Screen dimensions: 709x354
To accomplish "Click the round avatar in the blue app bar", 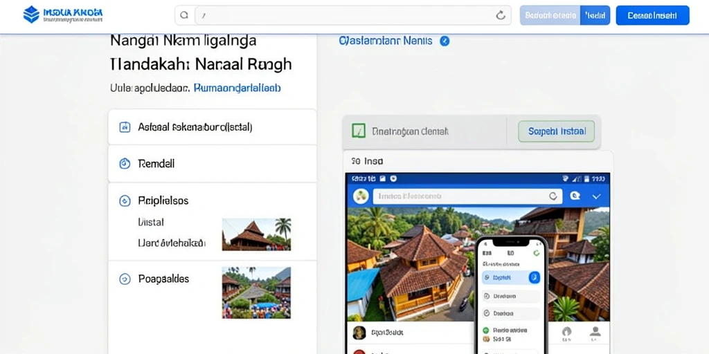I will pos(361,196).
